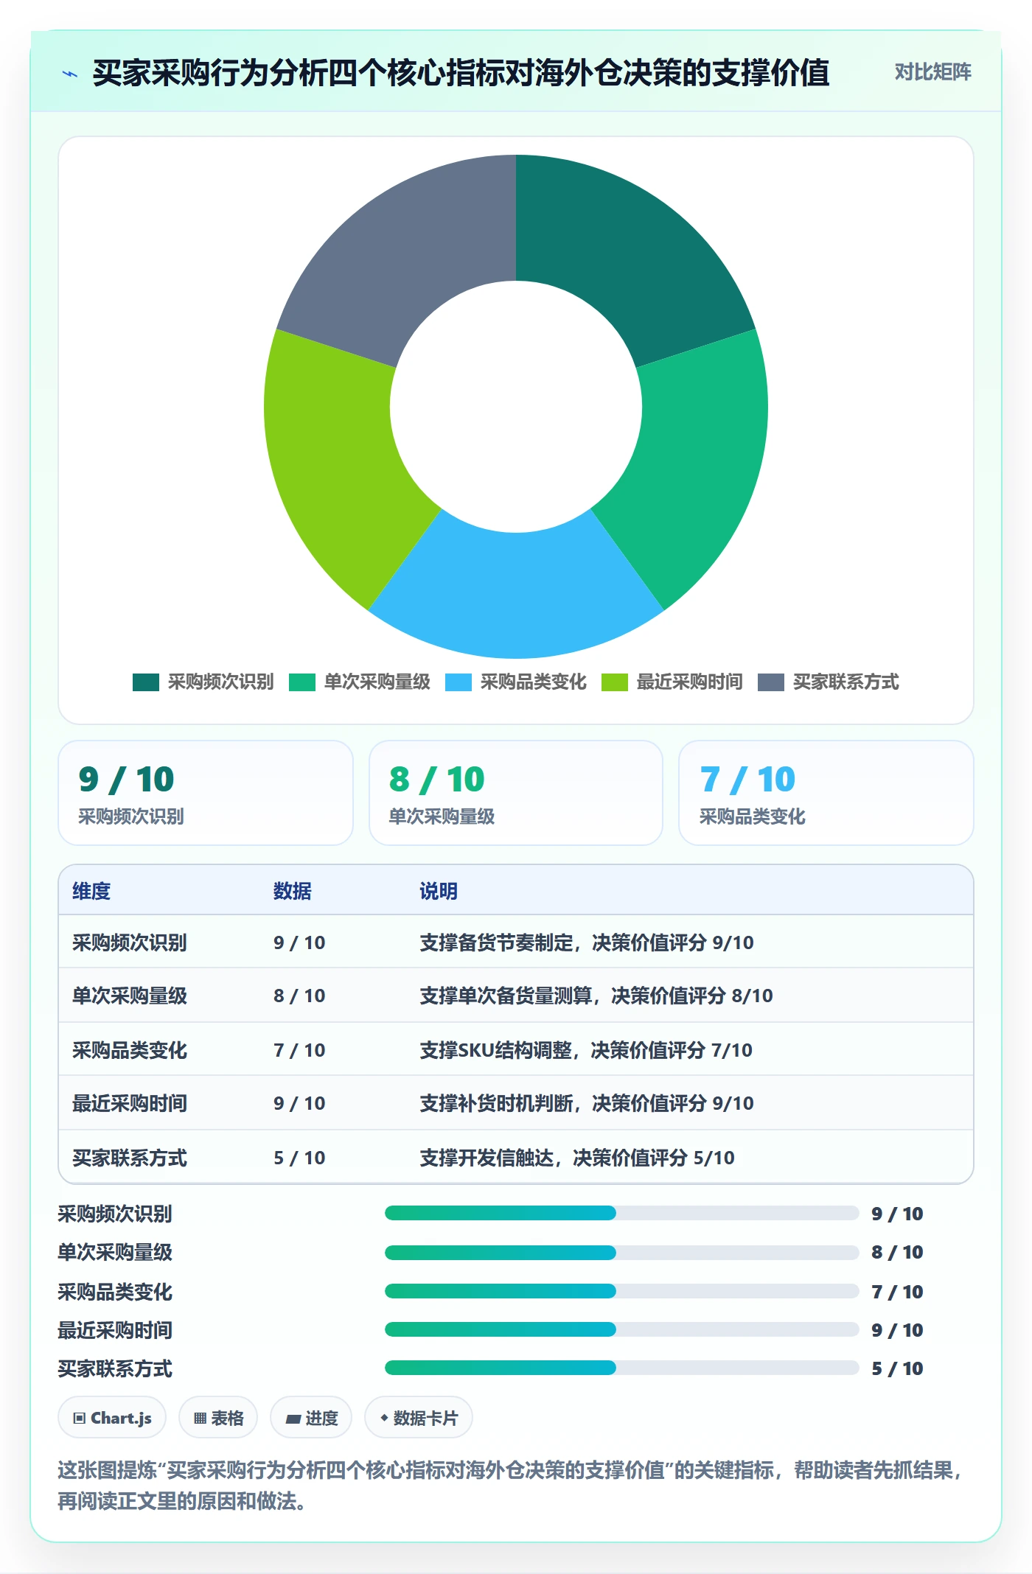Toggle the 采购频次识别 legend color swatch
Screen dimensions: 1032x1574
146,682
